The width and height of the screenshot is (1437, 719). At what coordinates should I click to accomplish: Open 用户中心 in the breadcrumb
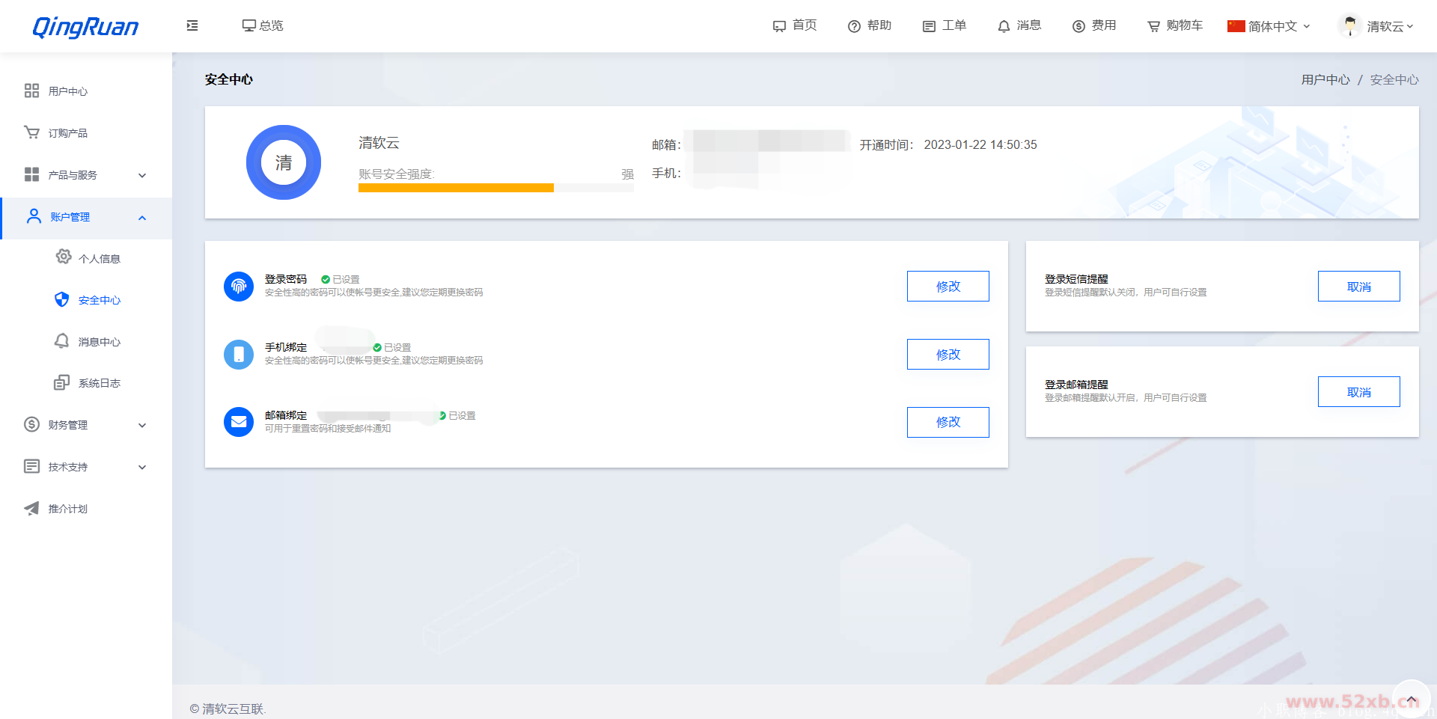click(1325, 79)
